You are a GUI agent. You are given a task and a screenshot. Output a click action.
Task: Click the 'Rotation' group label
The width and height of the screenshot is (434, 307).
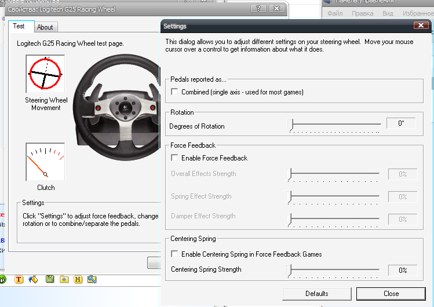182,112
